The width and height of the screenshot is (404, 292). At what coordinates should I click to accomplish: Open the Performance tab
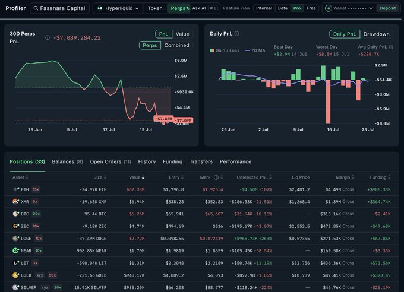pyautogui.click(x=235, y=161)
